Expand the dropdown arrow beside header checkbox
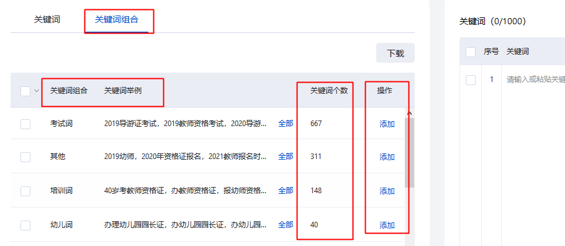Image resolution: width=565 pixels, height=246 pixels. (37, 91)
